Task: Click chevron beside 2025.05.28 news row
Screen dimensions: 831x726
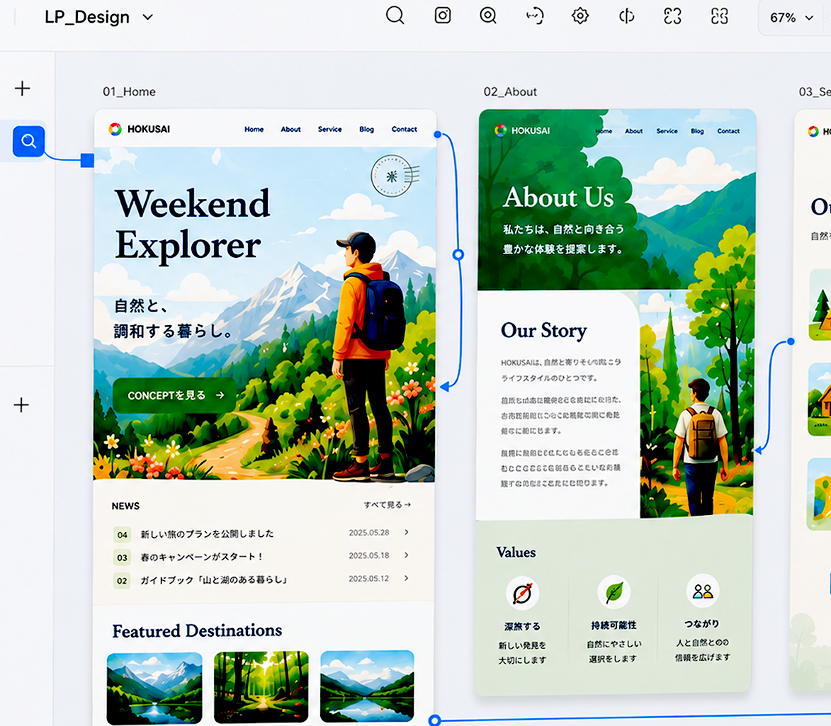Action: pyautogui.click(x=407, y=532)
